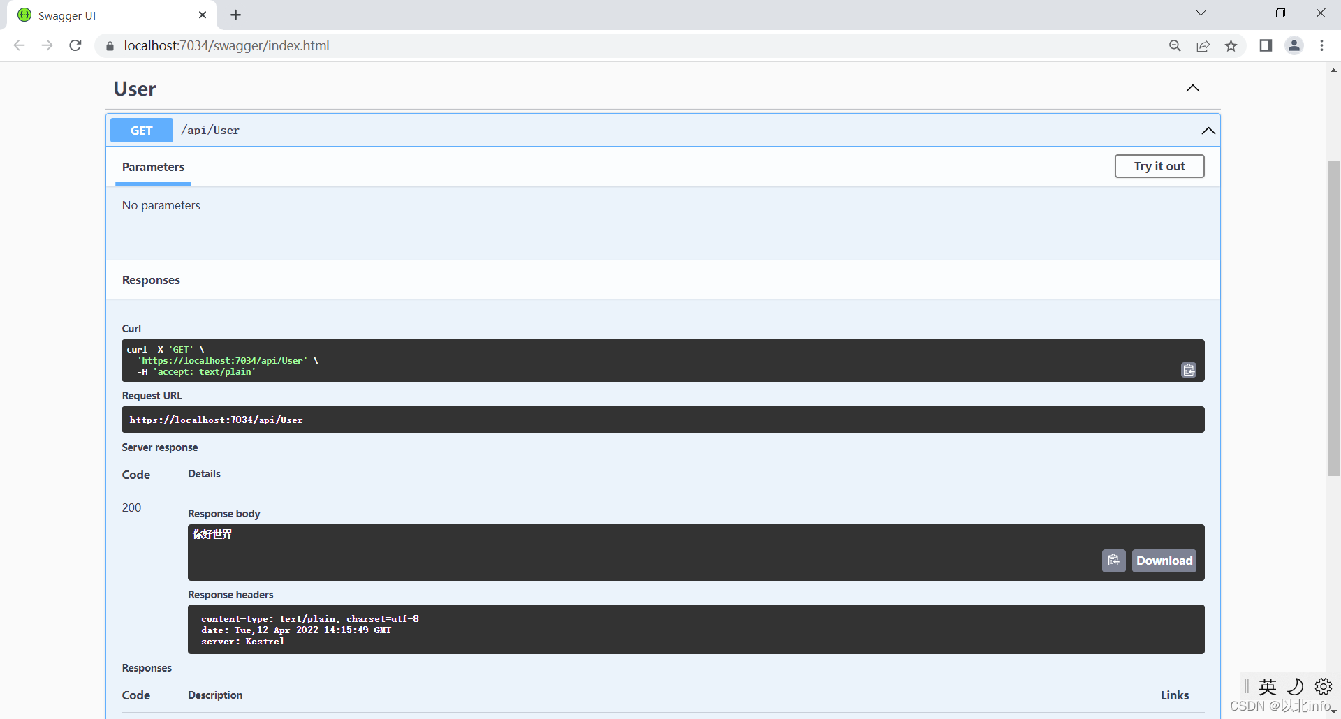1341x719 pixels.
Task: Open Chrome's three-dot menu
Action: pyautogui.click(x=1321, y=45)
